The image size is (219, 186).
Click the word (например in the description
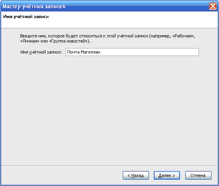point(160,36)
